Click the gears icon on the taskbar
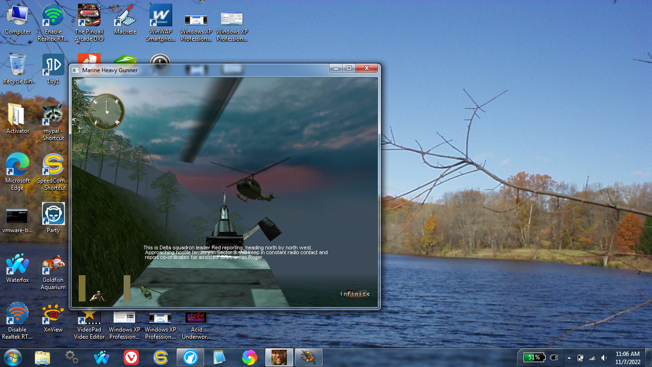 [72, 357]
